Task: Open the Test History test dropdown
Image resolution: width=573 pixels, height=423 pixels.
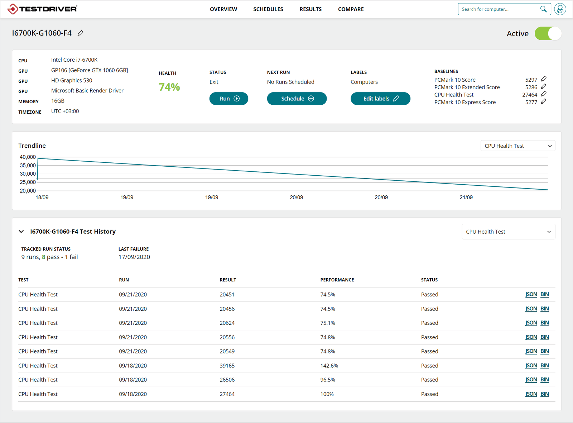Action: 509,232
